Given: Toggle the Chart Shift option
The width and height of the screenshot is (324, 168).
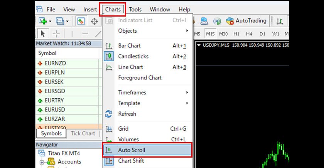Looking at the screenshot, I should 131,161.
